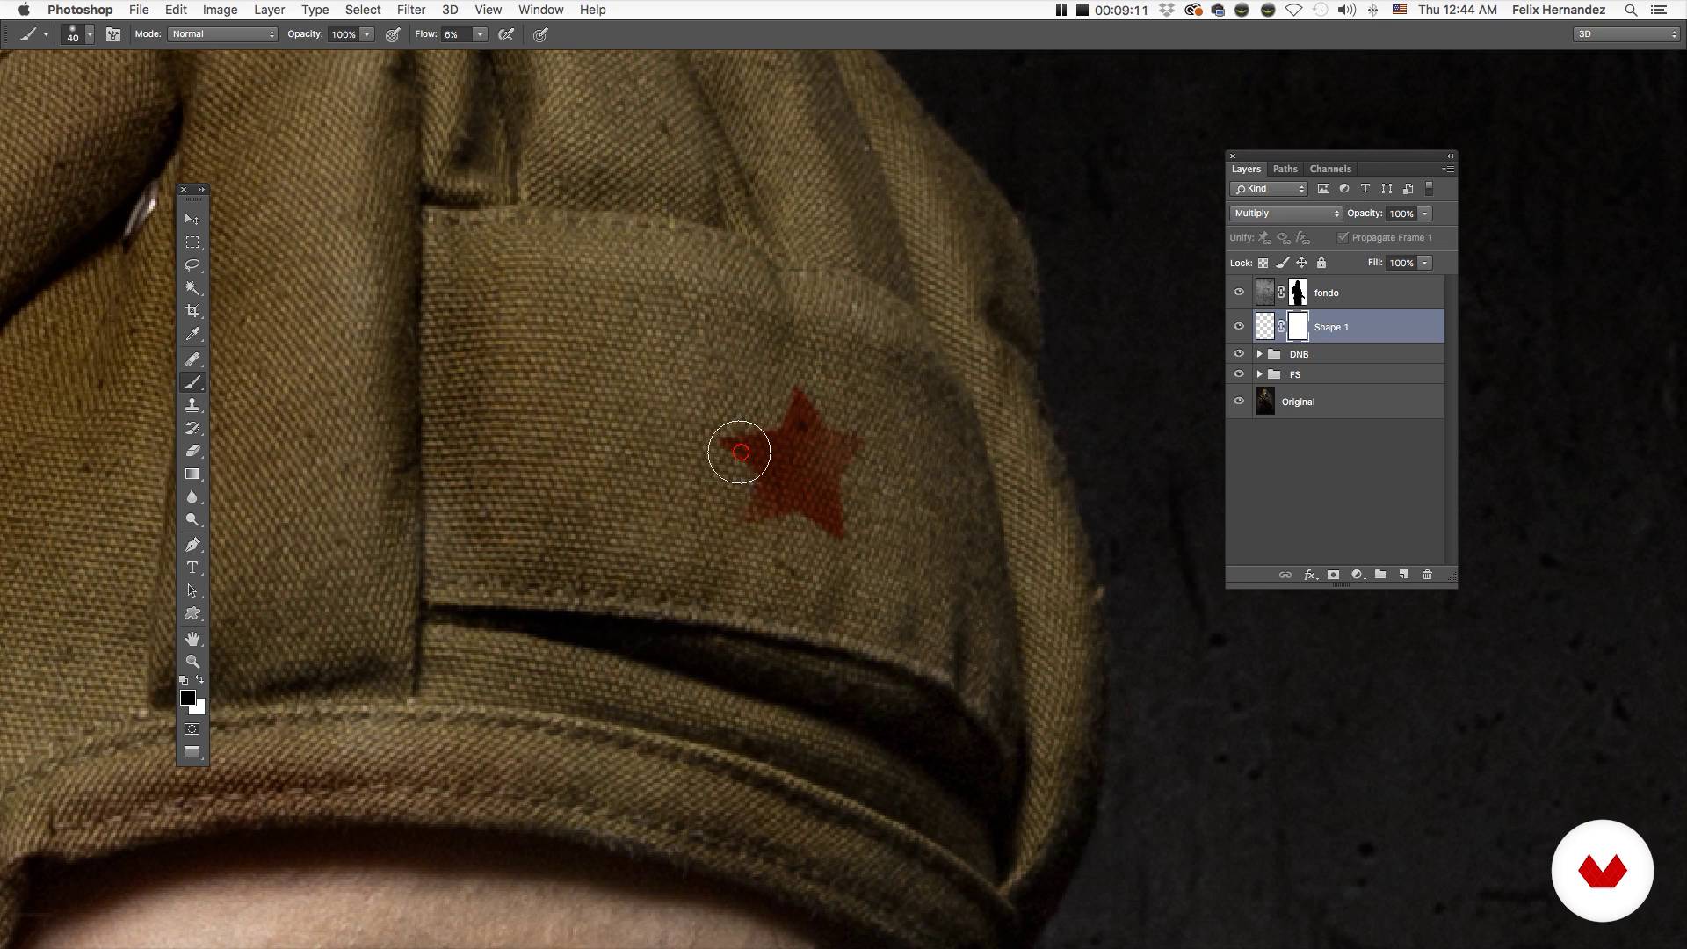The height and width of the screenshot is (949, 1687).
Task: Select the Hand tool
Action: [x=192, y=639]
